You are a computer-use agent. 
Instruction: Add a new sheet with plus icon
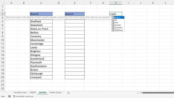(68, 93)
